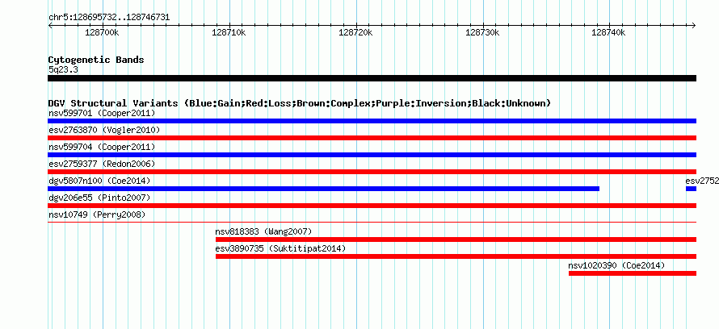
Task: Click the nsv599704 (Cooper2011) blue bar
Action: (372, 155)
